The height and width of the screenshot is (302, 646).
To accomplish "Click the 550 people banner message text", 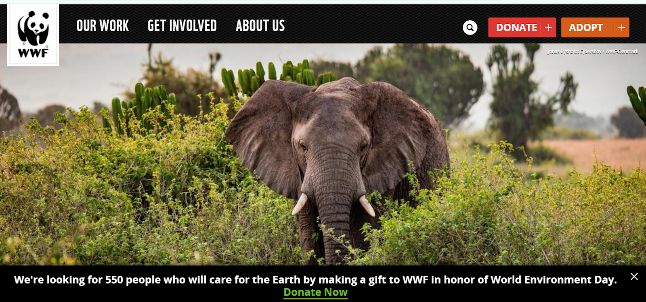I will click(315, 279).
